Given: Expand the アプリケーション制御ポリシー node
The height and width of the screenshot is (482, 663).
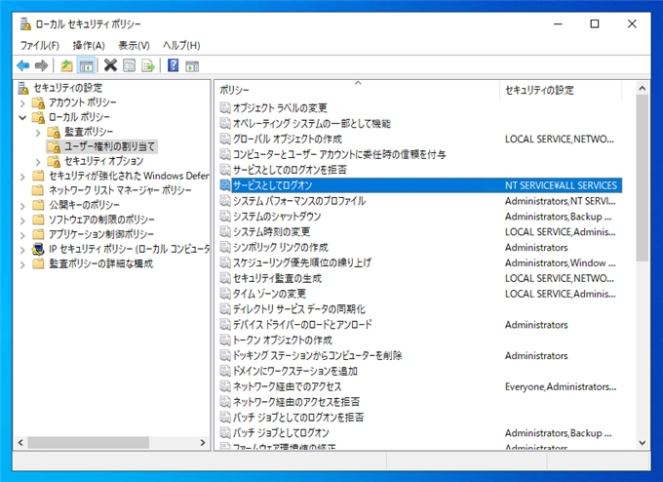Looking at the screenshot, I should pyautogui.click(x=22, y=235).
